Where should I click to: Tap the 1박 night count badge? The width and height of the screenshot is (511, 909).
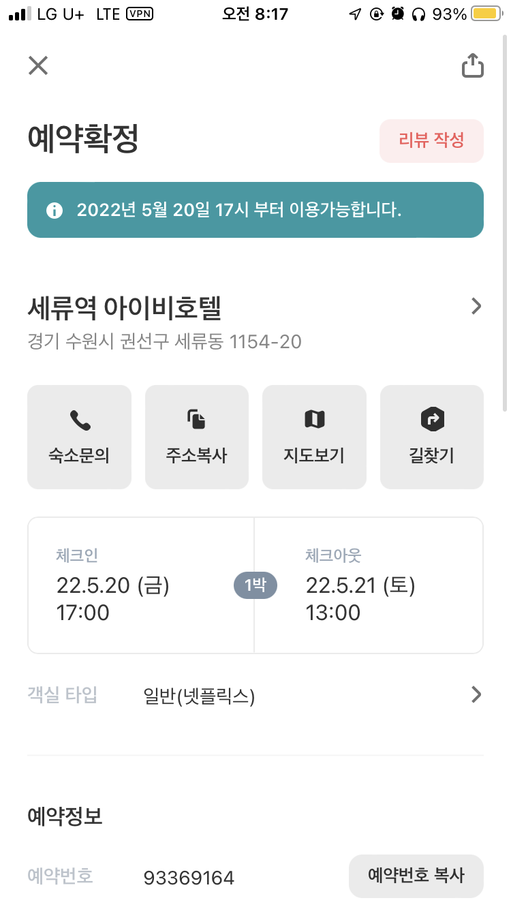click(255, 585)
